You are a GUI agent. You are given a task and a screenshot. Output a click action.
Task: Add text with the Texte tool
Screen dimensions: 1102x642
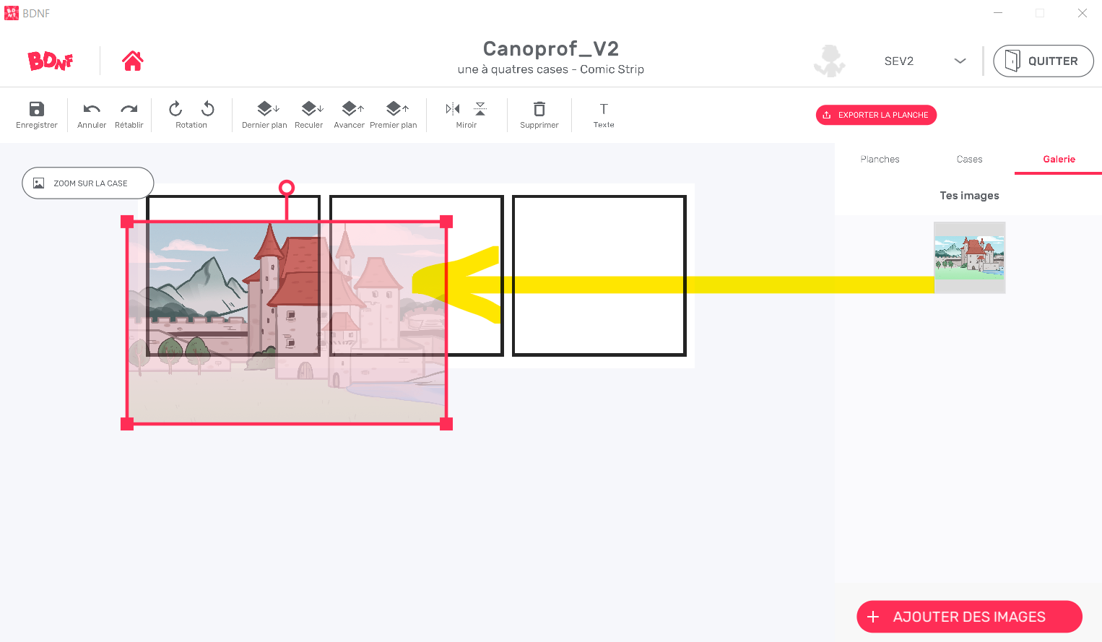click(604, 109)
